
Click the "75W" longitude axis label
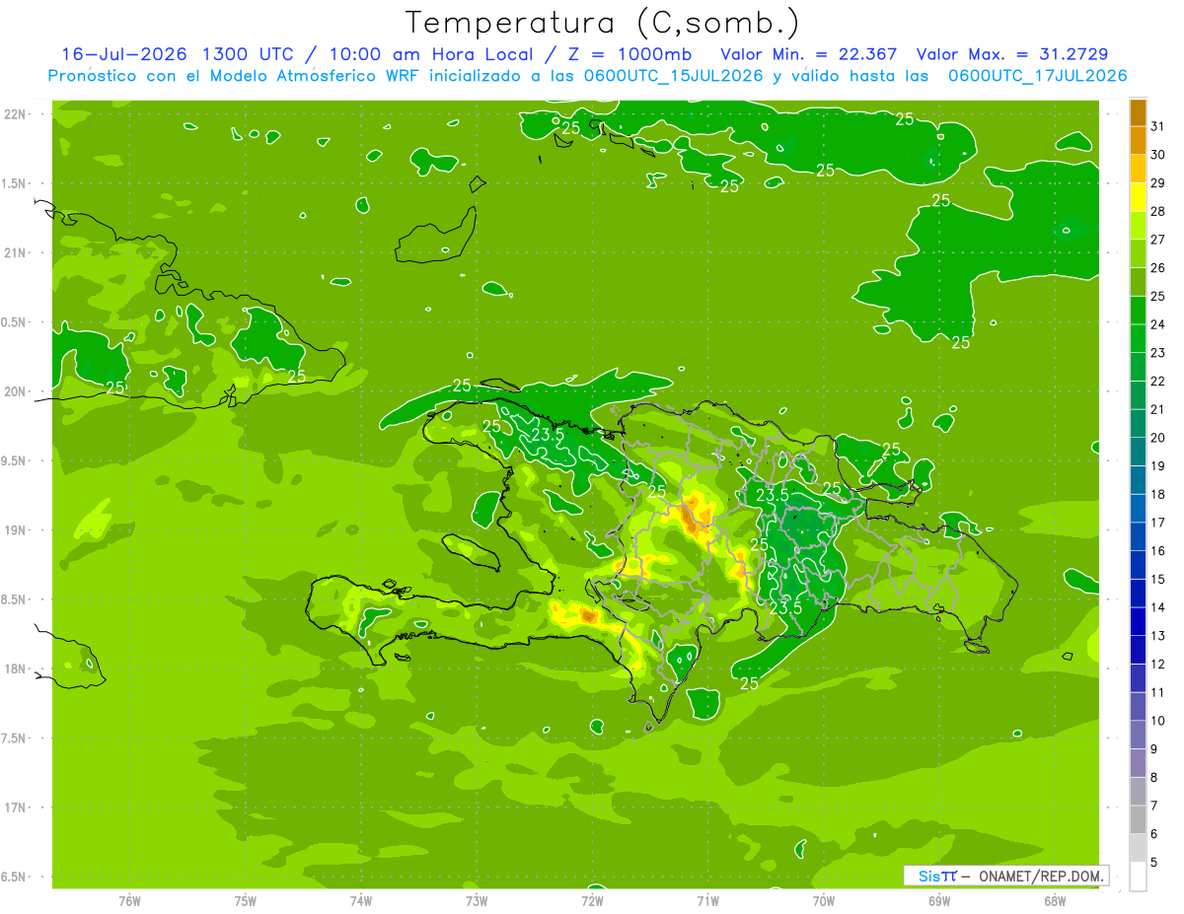pos(245,901)
